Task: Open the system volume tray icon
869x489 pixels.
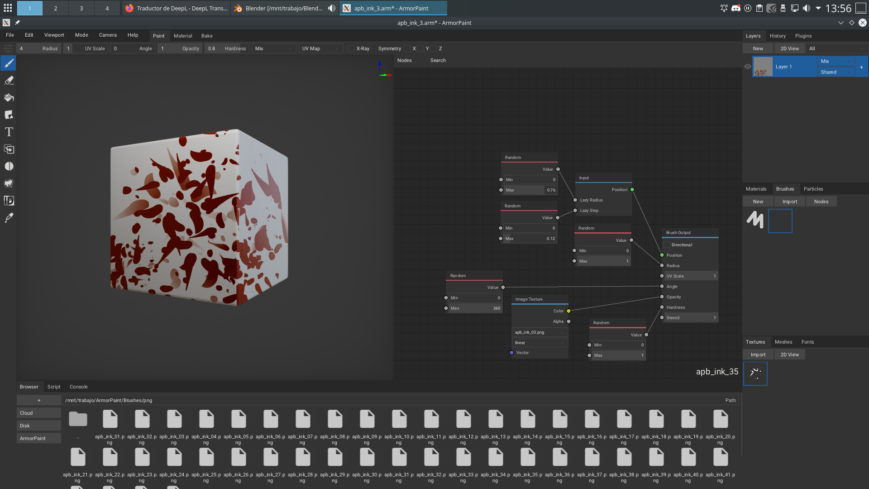Action: (x=807, y=8)
